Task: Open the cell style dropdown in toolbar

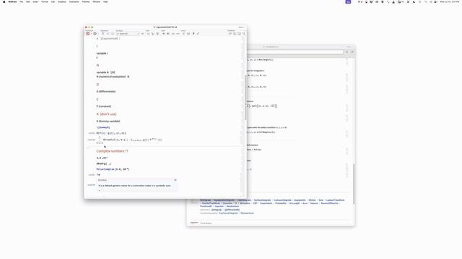Action: click(128, 34)
